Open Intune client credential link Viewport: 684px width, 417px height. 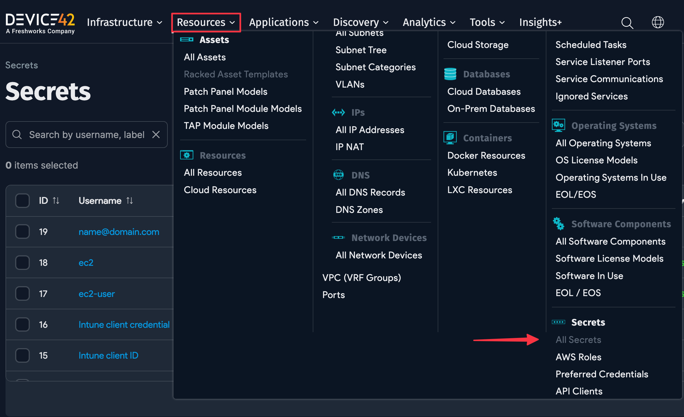124,324
